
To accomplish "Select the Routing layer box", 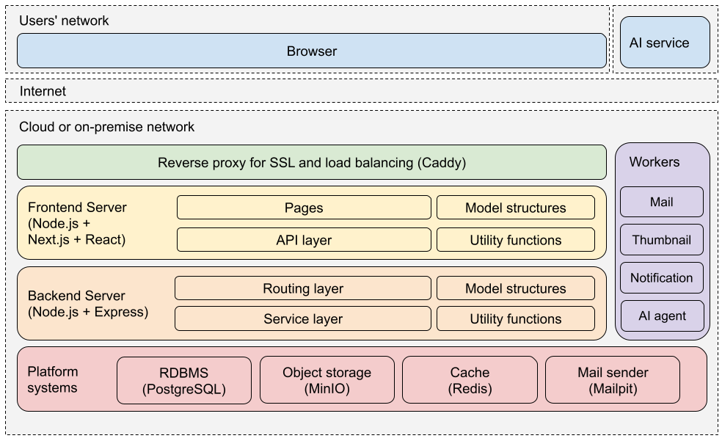I will click(x=303, y=288).
